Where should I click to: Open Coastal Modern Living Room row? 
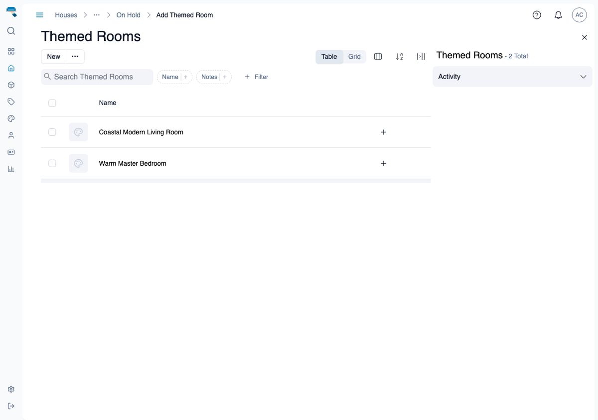(x=236, y=132)
